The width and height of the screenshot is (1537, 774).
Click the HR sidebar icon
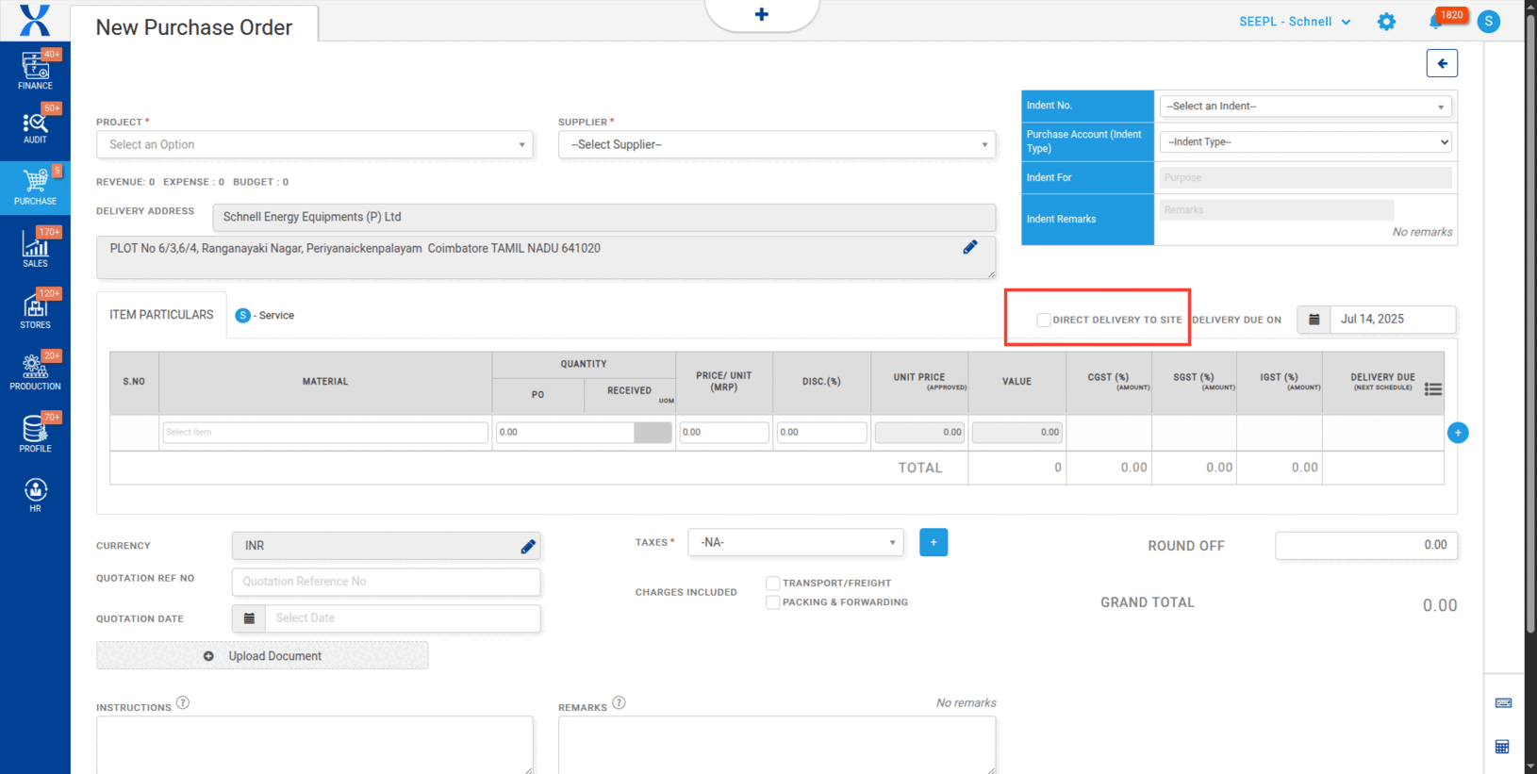click(x=35, y=494)
